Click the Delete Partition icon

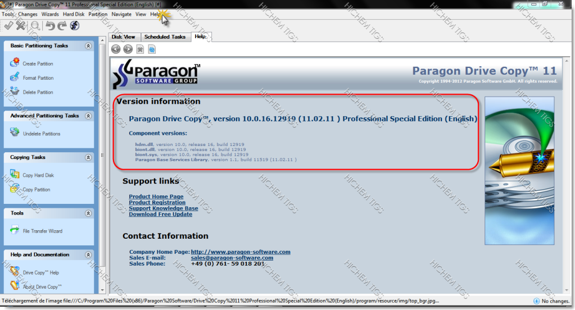click(x=15, y=91)
